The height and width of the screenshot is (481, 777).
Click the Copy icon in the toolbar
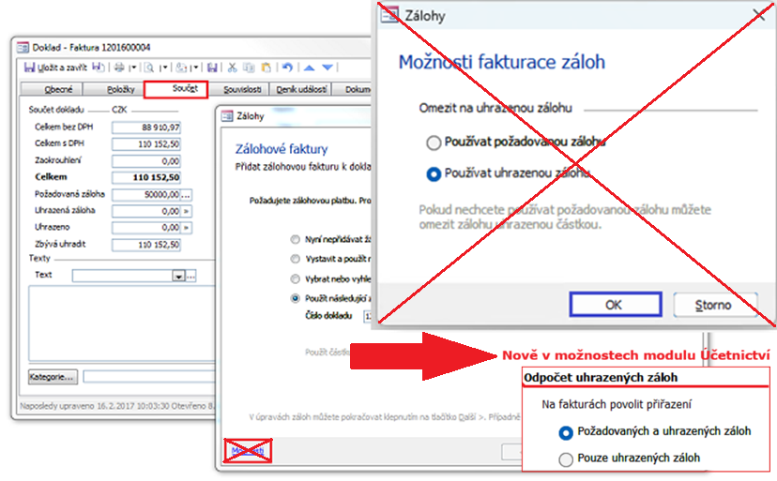[249, 68]
